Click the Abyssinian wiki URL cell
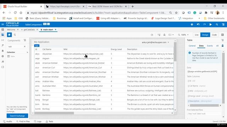 click(83, 54)
